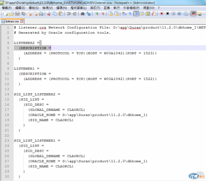Viewport: 206px width, 181px height.
Task: Click SID_NAME = CLAORCL on line 28
Action: (51, 166)
